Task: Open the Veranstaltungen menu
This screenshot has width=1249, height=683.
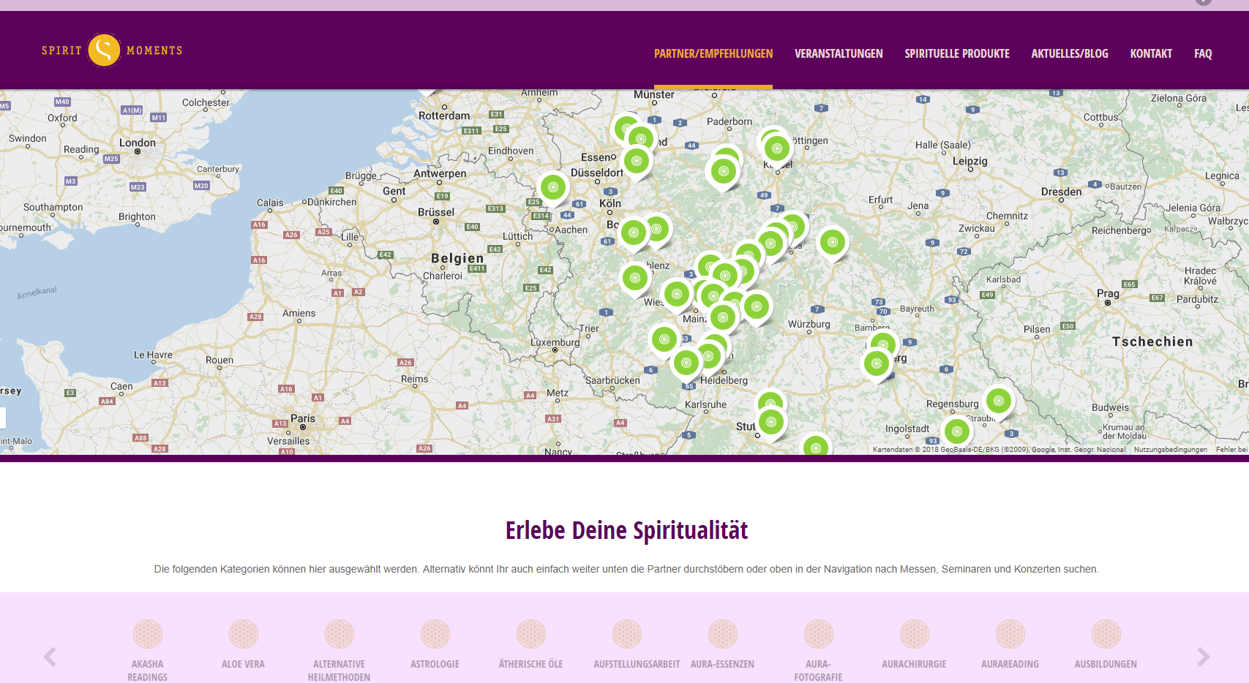Action: tap(839, 53)
